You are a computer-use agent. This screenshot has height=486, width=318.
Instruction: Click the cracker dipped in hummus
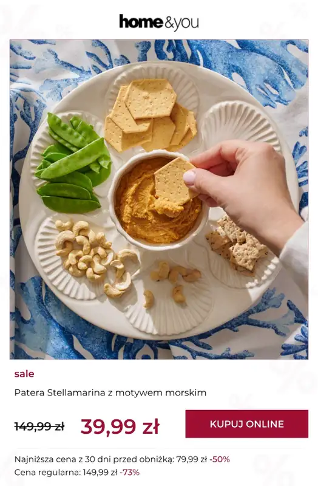[x=175, y=182]
